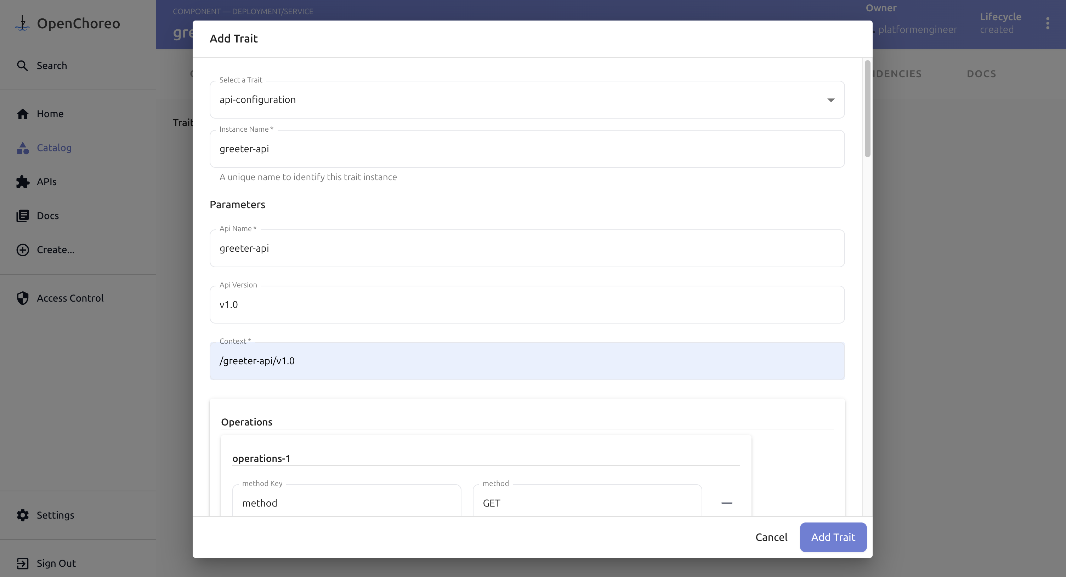Switch to the DOCS tab

[981, 74]
